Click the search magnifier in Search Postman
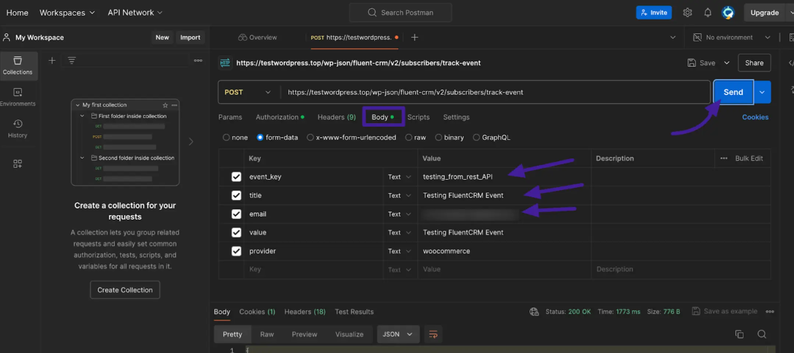Screen dimensions: 794x353 tap(372, 13)
